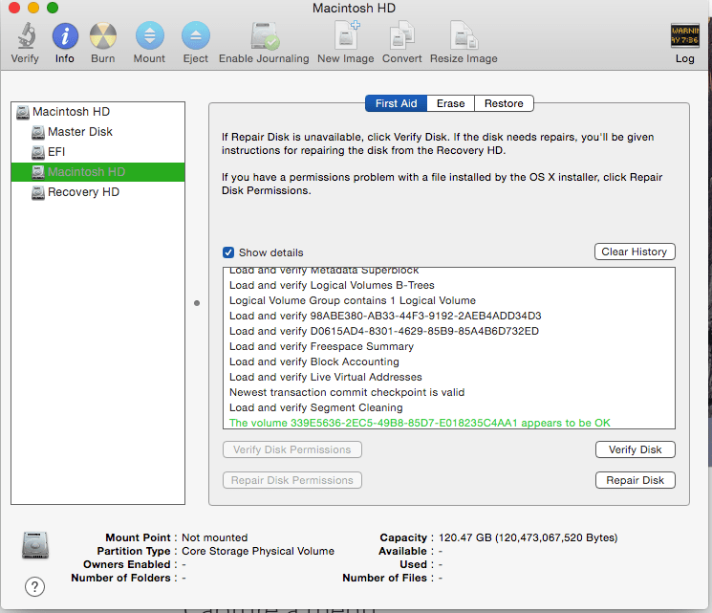Screen dimensions: 712x613
Task: Click the Master Disk drive icon
Action: 38,132
